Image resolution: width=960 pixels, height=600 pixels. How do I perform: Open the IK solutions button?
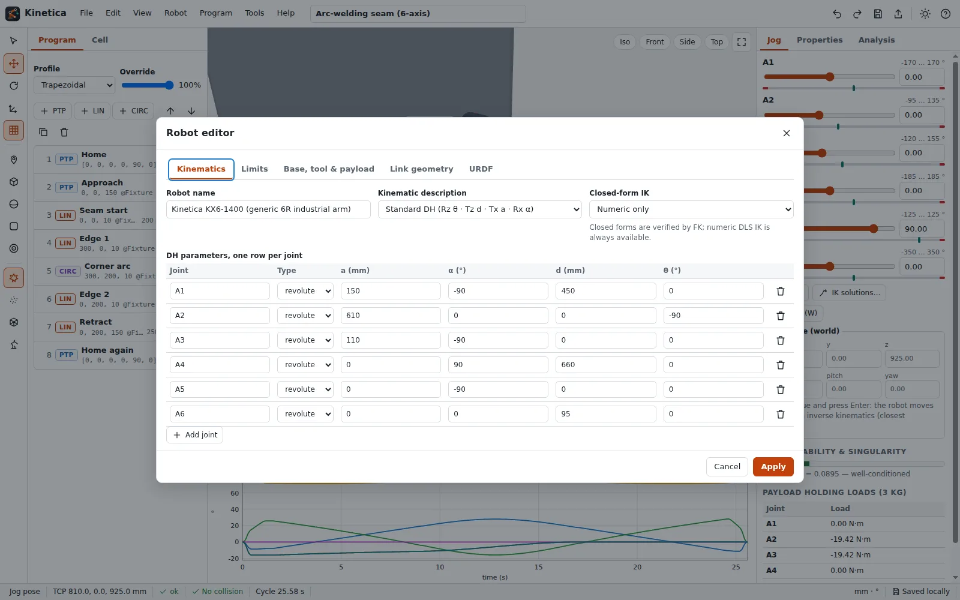[850, 293]
